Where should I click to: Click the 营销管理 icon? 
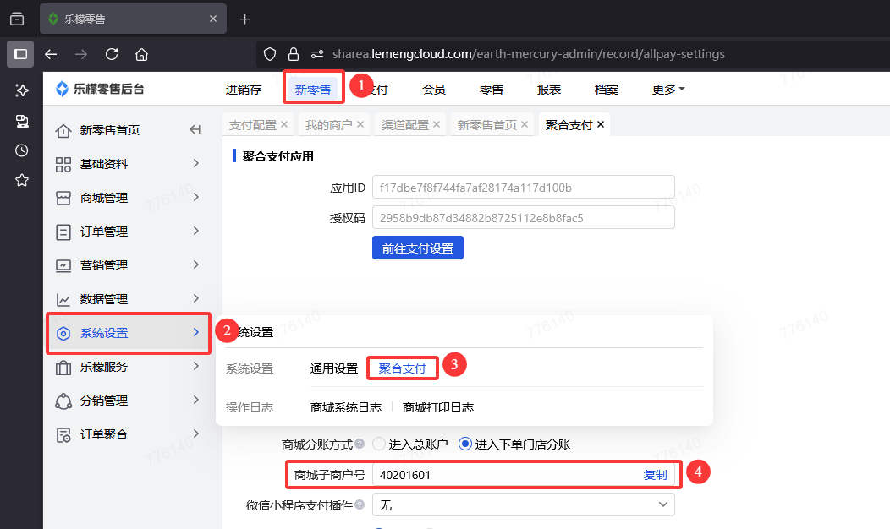[63, 265]
